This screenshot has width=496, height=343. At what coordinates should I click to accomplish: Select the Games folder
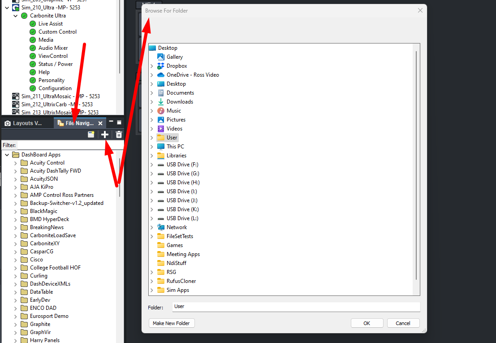coord(175,245)
